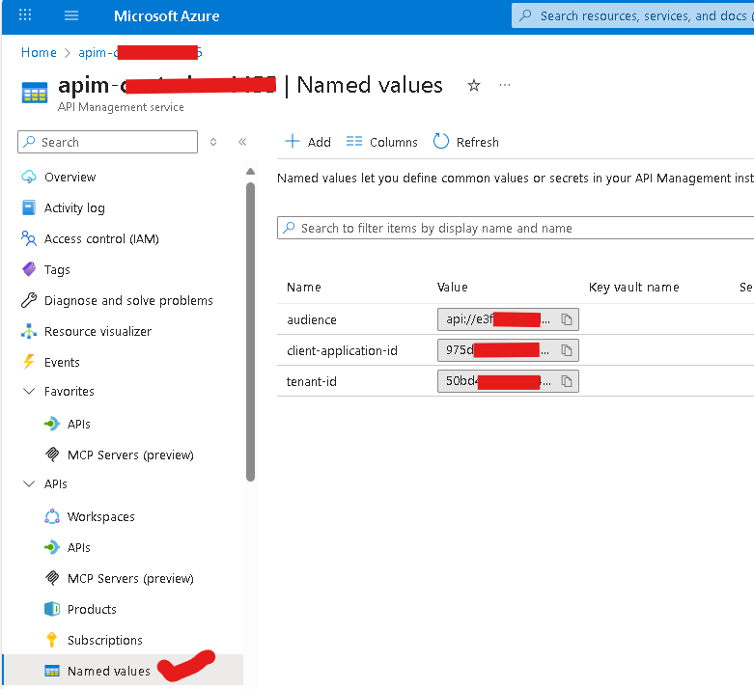Collapse the sidebar with double chevron
754x689 pixels.
click(242, 142)
